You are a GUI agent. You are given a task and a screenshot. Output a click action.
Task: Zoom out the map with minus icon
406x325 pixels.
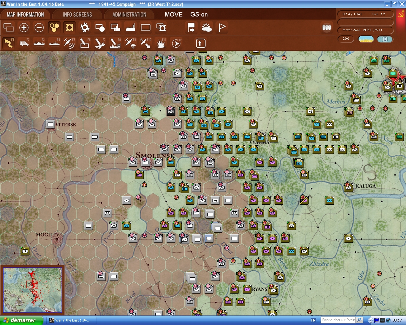coord(39,28)
